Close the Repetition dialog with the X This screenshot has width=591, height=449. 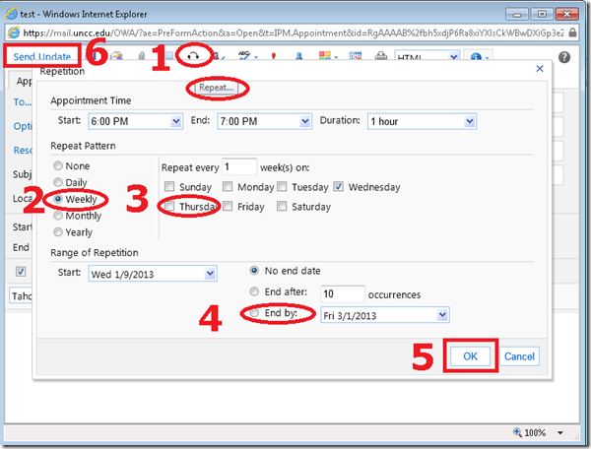pyautogui.click(x=540, y=69)
